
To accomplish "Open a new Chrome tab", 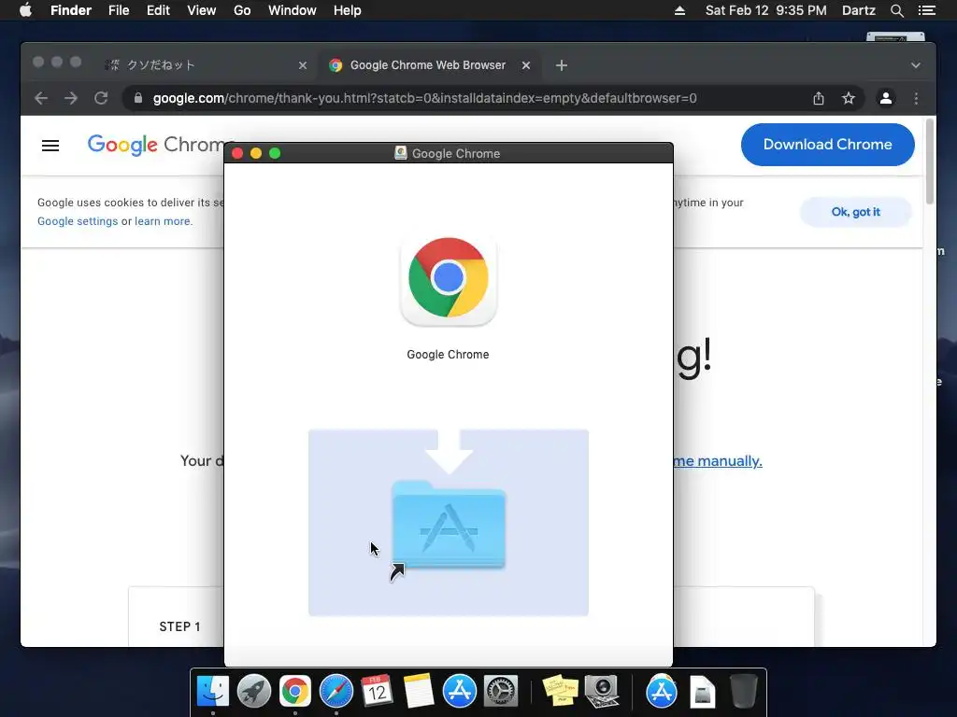I will point(562,65).
